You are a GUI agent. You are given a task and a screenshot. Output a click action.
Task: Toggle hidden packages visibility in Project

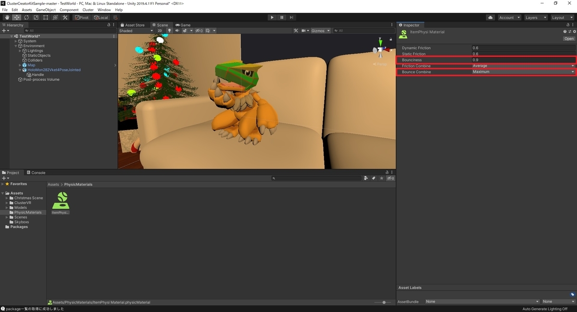click(391, 178)
